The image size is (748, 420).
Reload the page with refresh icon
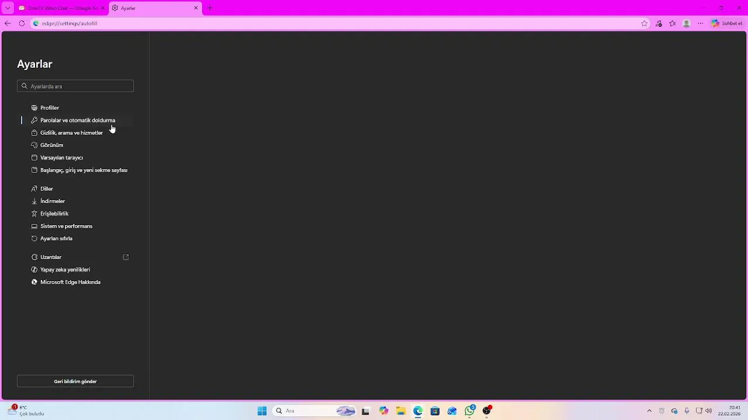pos(22,23)
